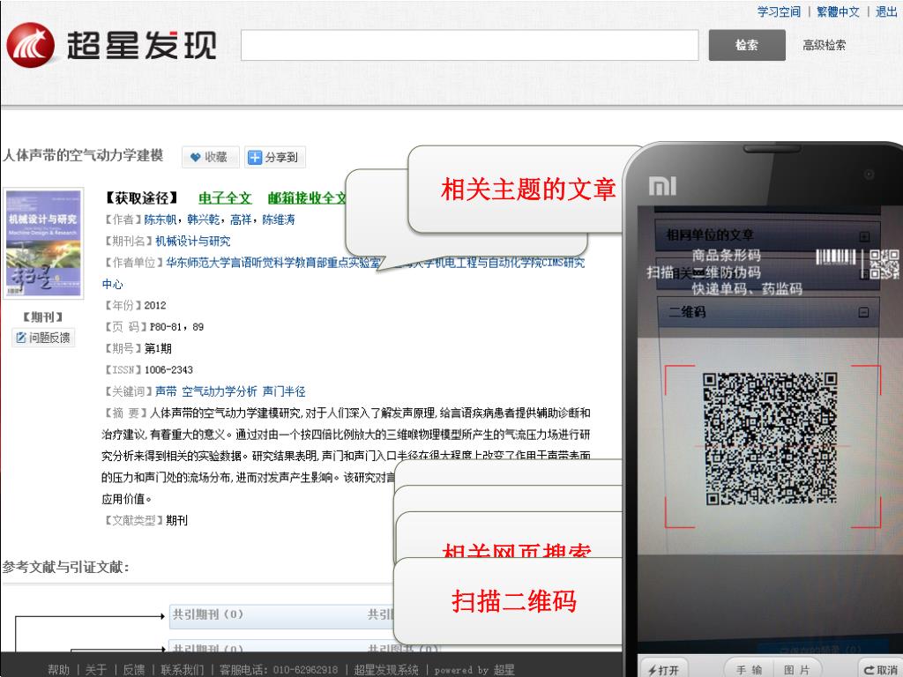Switch language with 繁體中文
The width and height of the screenshot is (903, 677).
click(x=838, y=11)
